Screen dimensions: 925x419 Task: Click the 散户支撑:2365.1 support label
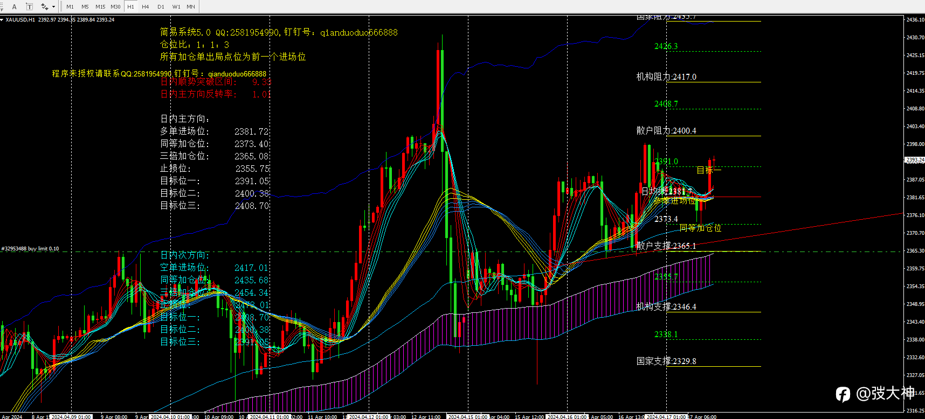coord(666,246)
